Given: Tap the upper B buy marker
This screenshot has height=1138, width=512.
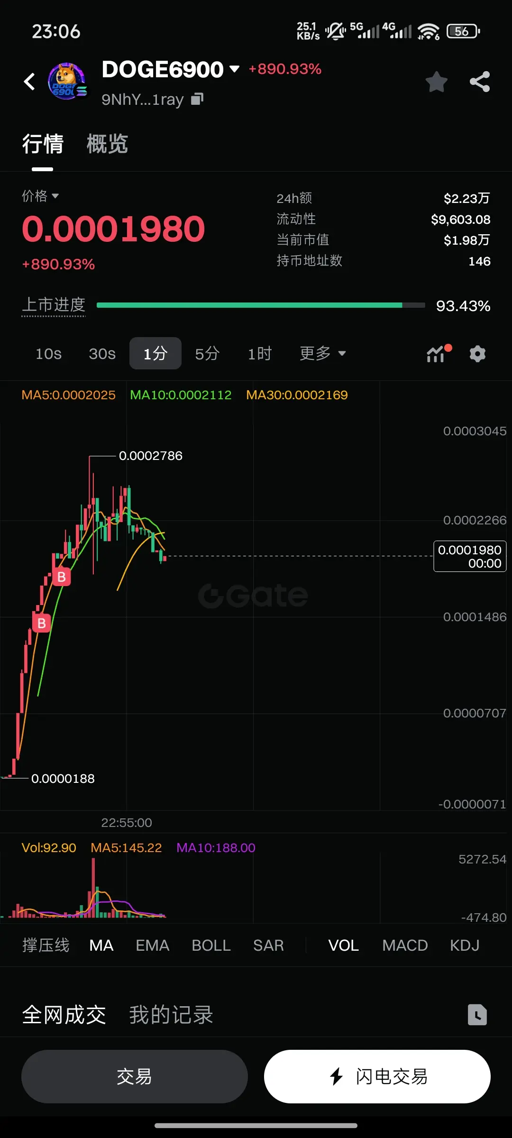Looking at the screenshot, I should [61, 577].
